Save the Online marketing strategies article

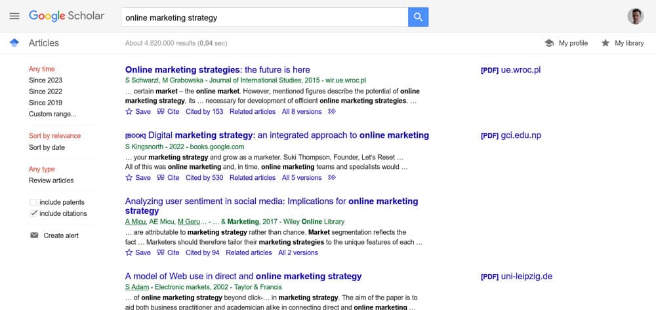tap(138, 112)
